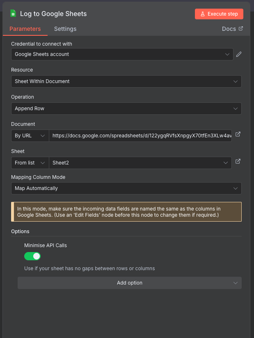Disable the Minimise API Calls toggle

32,256
